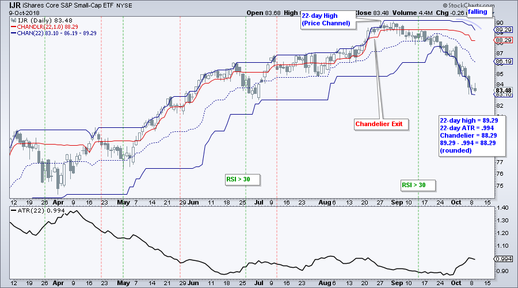
Task: Click the NYSE exchange label
Action: click(124, 6)
